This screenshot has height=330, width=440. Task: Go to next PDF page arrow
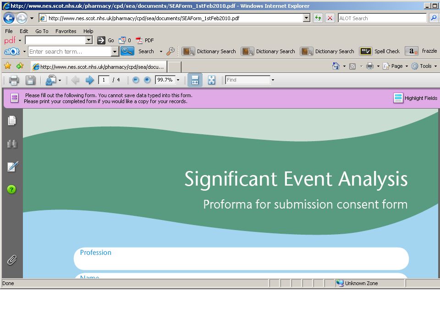point(89,80)
